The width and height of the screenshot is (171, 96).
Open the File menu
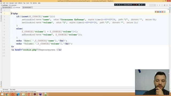1,3
